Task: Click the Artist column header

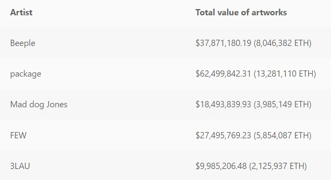Action: click(21, 13)
